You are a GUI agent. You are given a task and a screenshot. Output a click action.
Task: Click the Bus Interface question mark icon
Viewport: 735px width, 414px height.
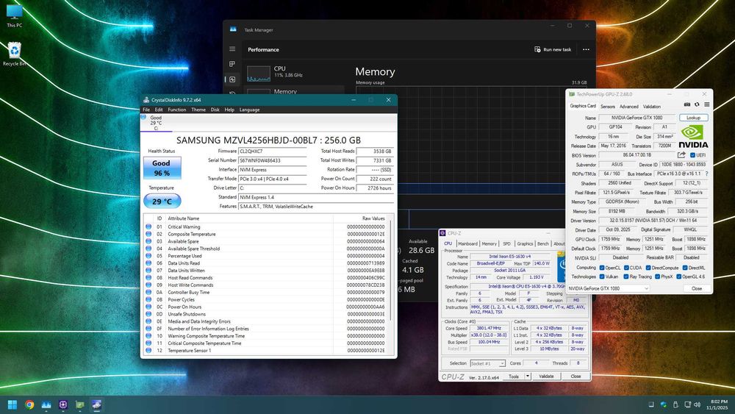(706, 174)
